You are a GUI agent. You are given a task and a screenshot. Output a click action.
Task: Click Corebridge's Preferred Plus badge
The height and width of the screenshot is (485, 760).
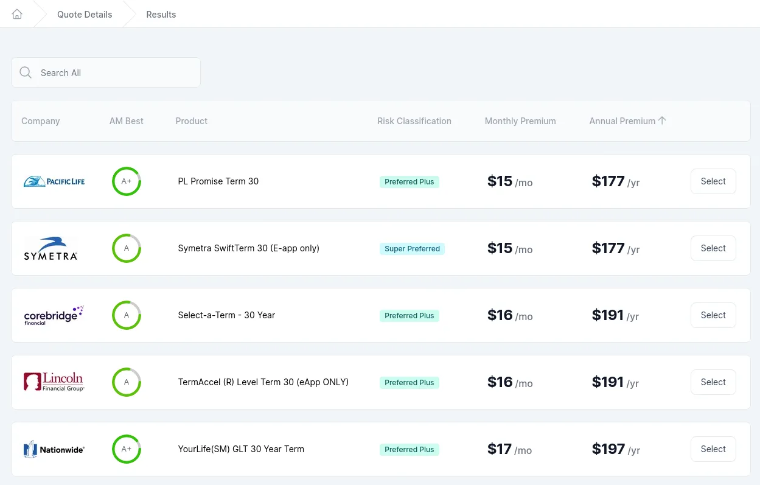click(410, 315)
